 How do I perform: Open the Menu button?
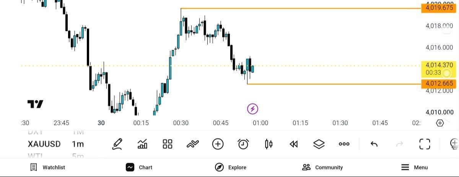click(x=414, y=167)
